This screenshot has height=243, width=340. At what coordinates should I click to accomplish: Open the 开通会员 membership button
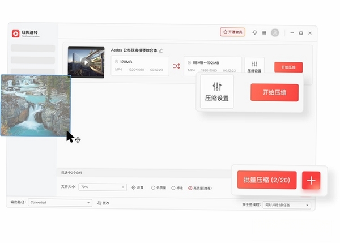tap(233, 32)
